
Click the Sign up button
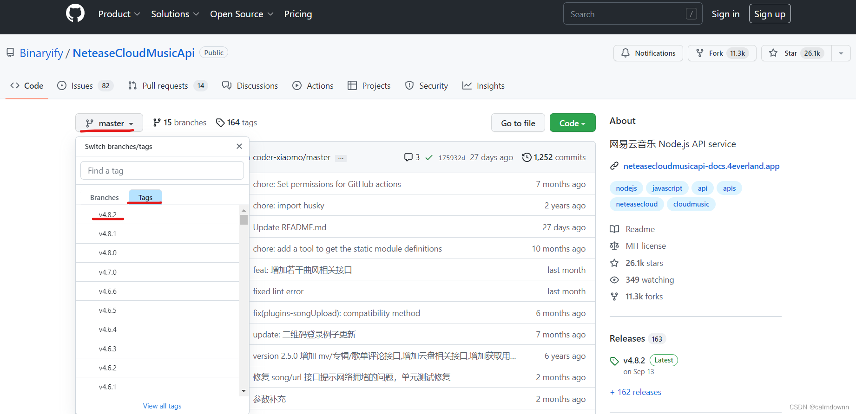point(770,14)
